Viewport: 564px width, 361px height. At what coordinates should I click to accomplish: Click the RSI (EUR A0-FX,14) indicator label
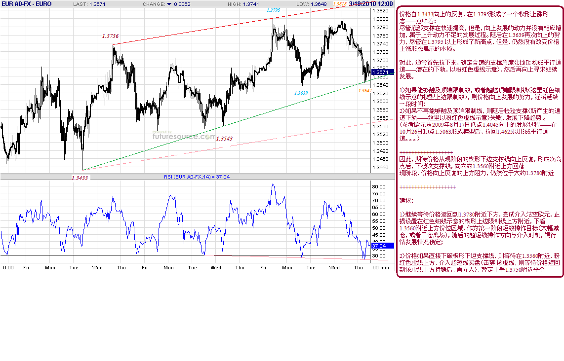pyautogui.click(x=197, y=177)
